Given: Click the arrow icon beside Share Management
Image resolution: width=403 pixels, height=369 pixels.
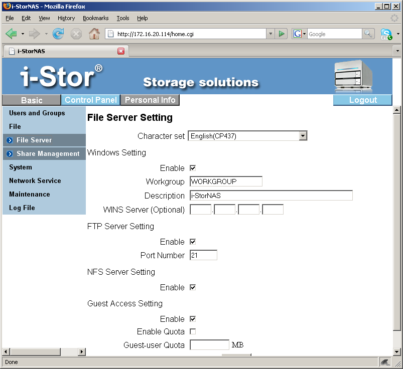Looking at the screenshot, I should (x=10, y=154).
